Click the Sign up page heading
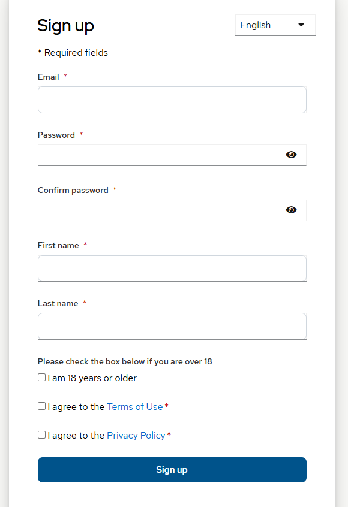 pos(65,26)
